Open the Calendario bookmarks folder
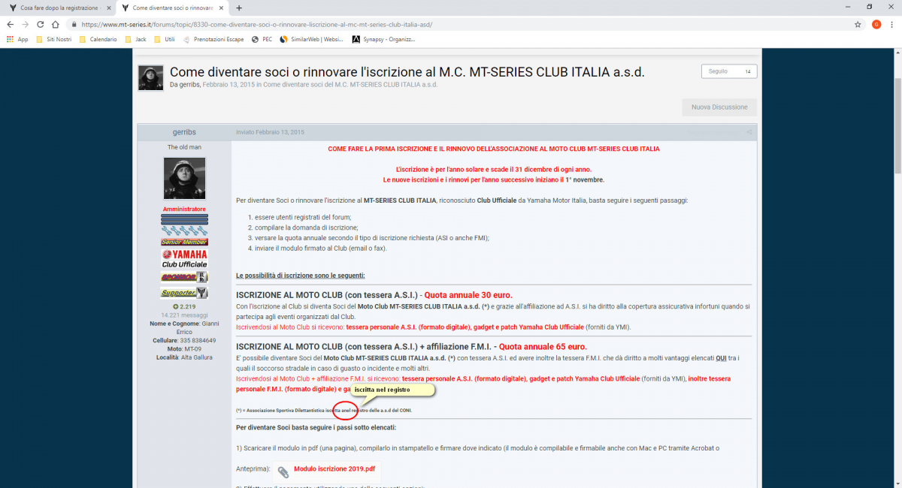 click(98, 39)
